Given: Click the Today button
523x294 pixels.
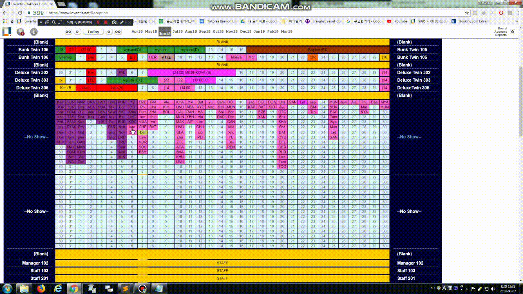Looking at the screenshot, I should click(x=93, y=31).
